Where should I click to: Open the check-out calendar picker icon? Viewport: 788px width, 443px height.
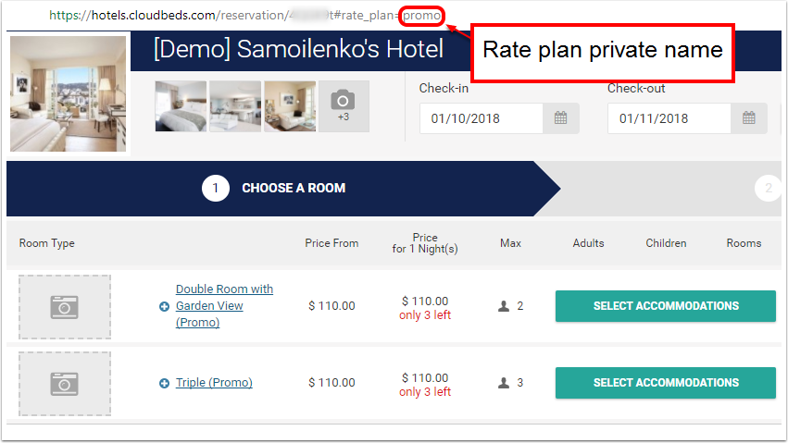pyautogui.click(x=748, y=118)
